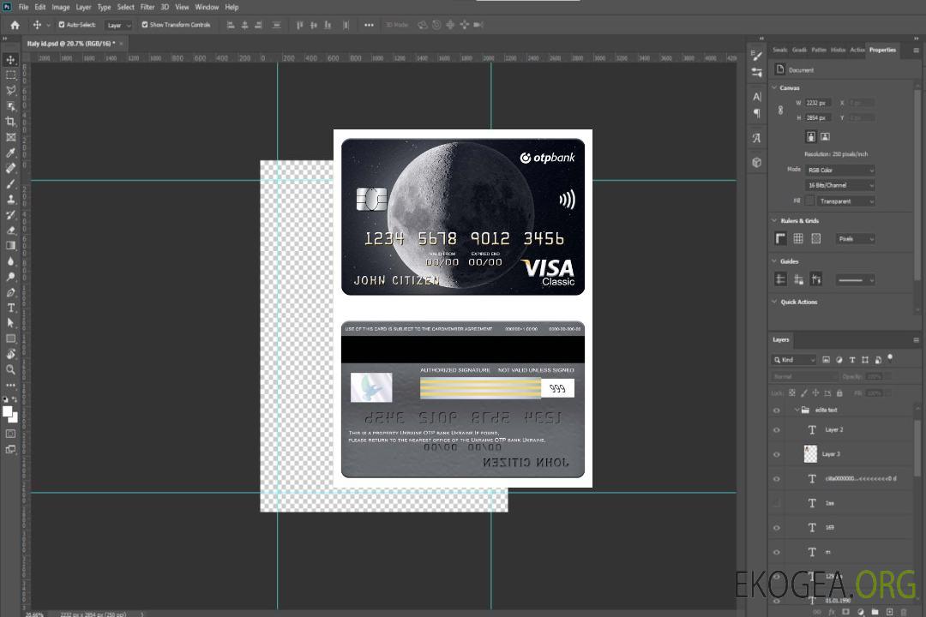This screenshot has width=926, height=617.
Task: Click the Home icon in the options bar
Action: [15, 25]
